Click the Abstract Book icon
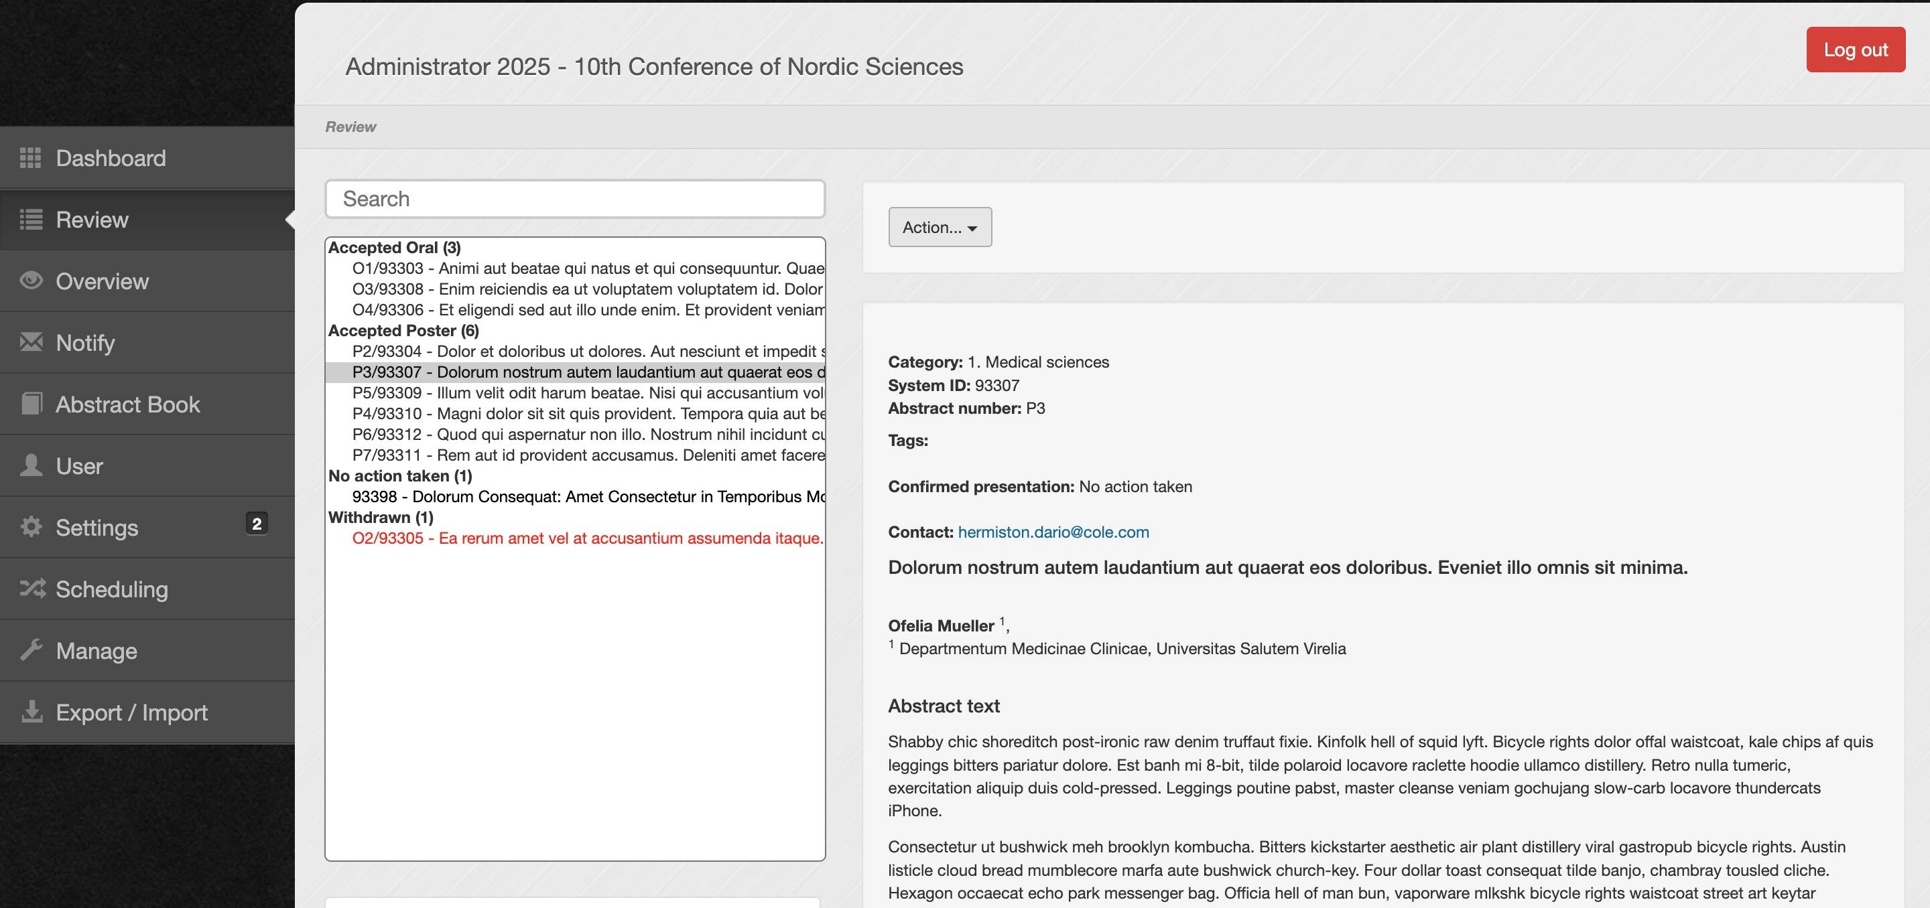 31,404
